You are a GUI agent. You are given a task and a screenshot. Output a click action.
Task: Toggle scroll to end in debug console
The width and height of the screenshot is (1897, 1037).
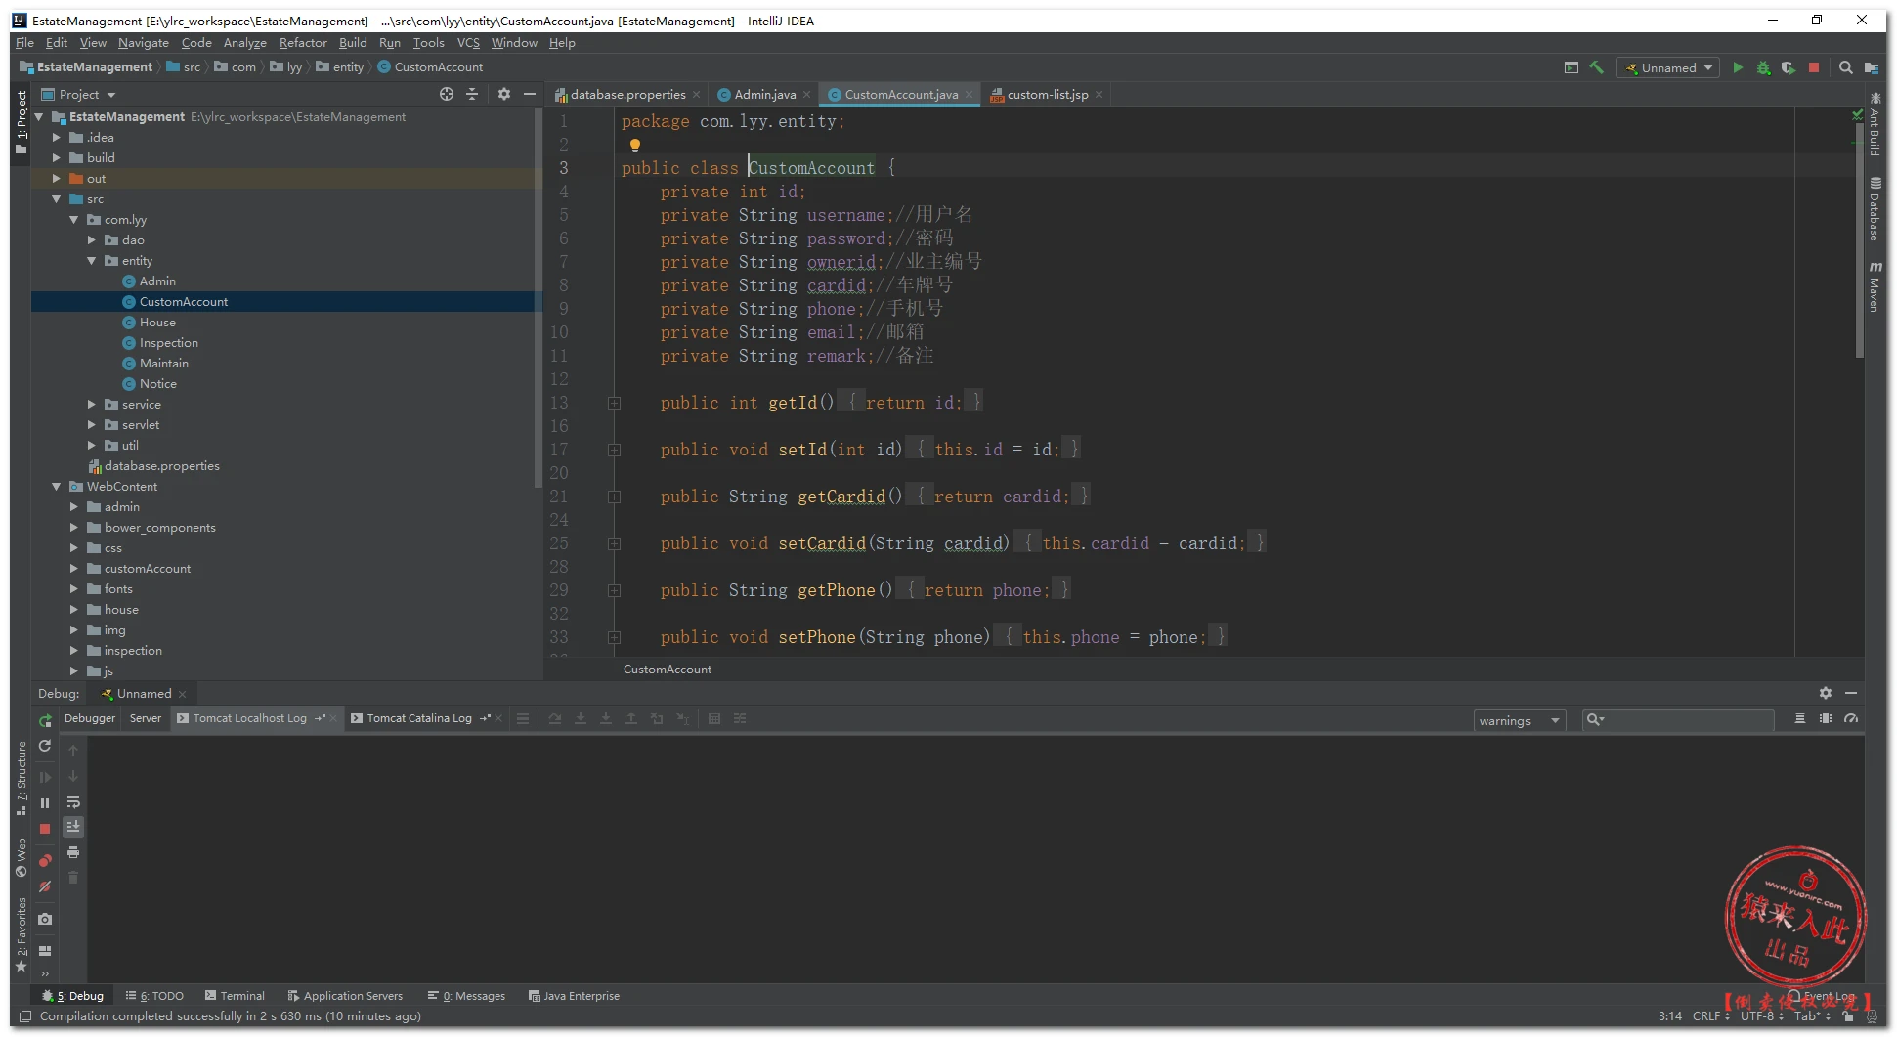[73, 827]
